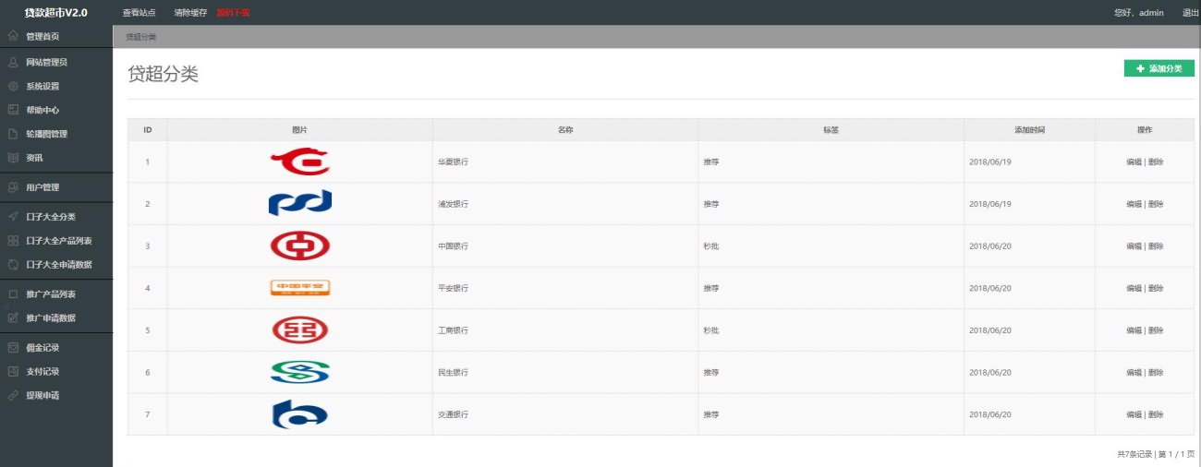The height and width of the screenshot is (467, 1201).
Task: Click the save icon beside 支付记录
Action: tap(13, 372)
